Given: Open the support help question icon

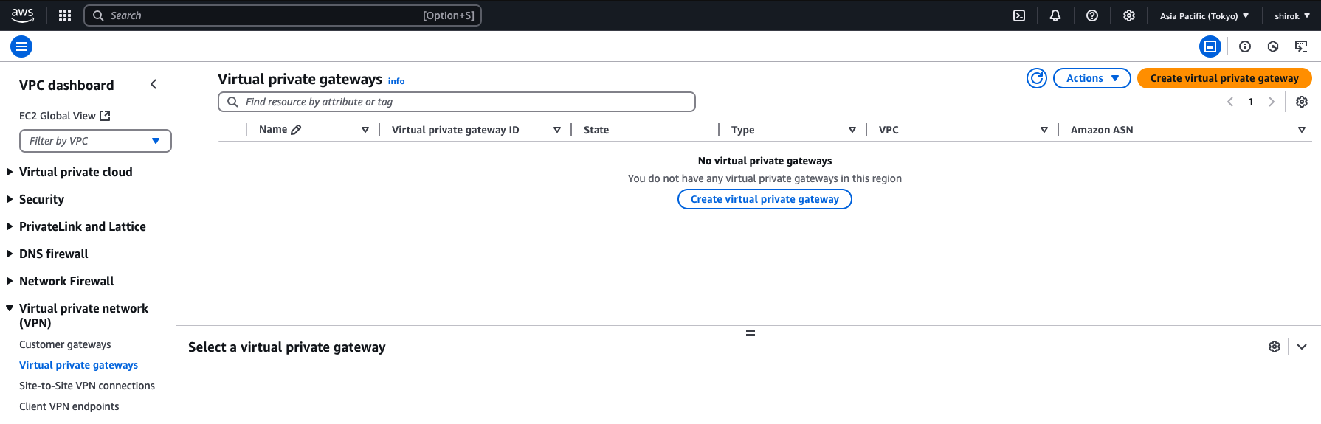Looking at the screenshot, I should [x=1092, y=15].
